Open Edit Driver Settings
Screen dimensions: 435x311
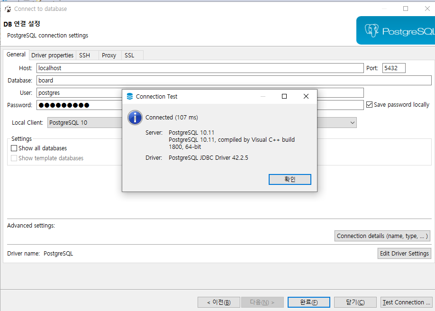404,254
